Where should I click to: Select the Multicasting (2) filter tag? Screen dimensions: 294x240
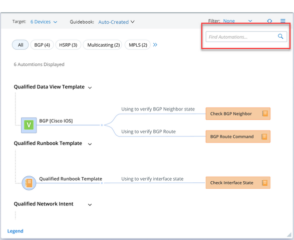tap(102, 45)
